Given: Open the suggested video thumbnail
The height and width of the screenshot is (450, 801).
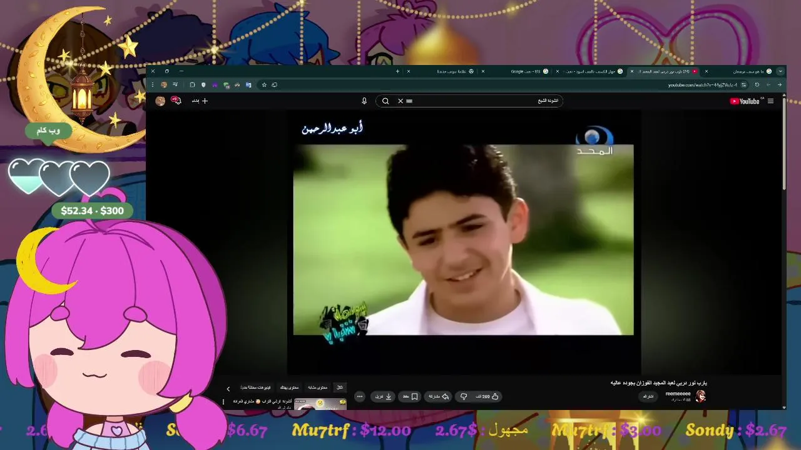Looking at the screenshot, I should pyautogui.click(x=321, y=404).
